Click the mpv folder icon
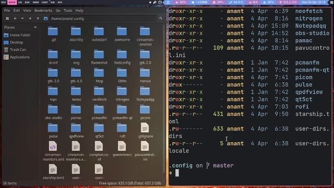Screen dimensions: 334x188 [53, 91]
